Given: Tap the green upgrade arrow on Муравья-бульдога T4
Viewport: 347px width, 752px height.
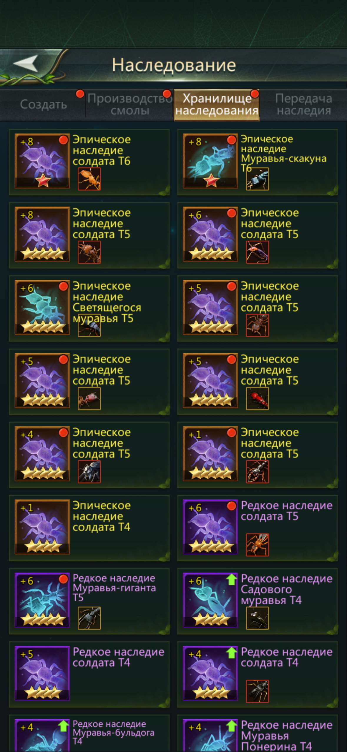Looking at the screenshot, I should 64,726.
